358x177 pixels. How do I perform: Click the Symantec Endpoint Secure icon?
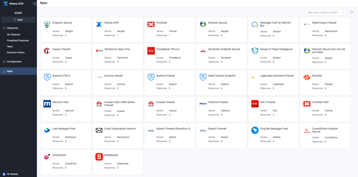(203, 51)
